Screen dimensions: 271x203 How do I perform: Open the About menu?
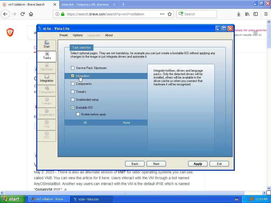(109, 35)
